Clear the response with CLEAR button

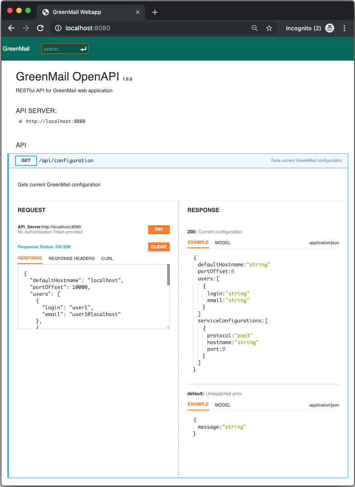click(x=159, y=247)
